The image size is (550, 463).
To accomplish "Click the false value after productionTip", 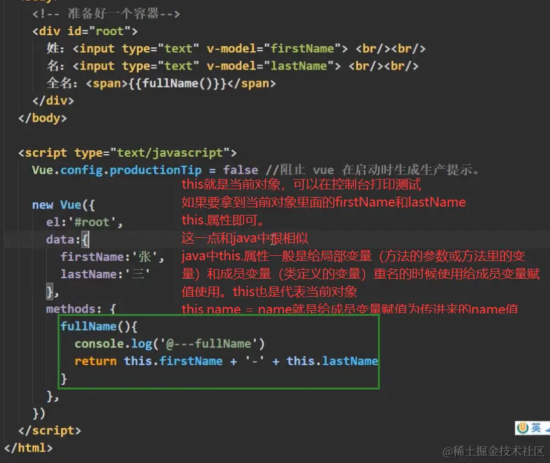I will (240, 170).
